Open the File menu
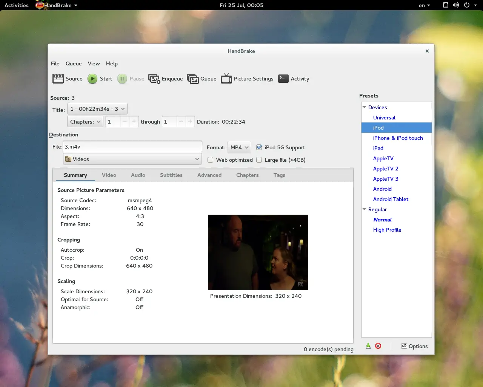The width and height of the screenshot is (483, 387). [x=55, y=63]
